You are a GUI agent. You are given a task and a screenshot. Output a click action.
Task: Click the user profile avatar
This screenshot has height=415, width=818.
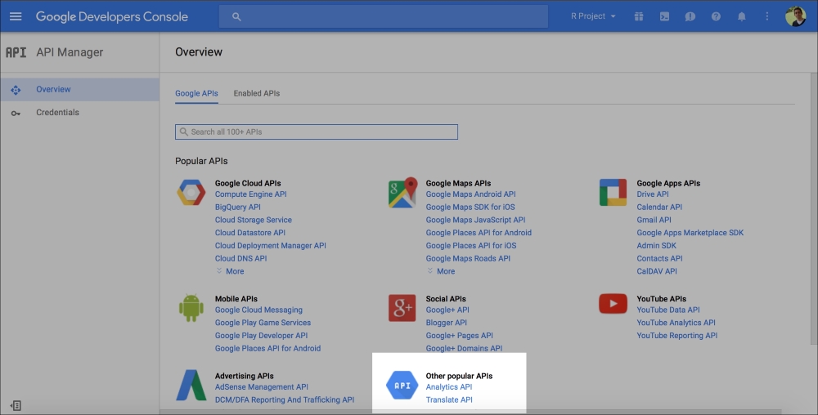[796, 16]
